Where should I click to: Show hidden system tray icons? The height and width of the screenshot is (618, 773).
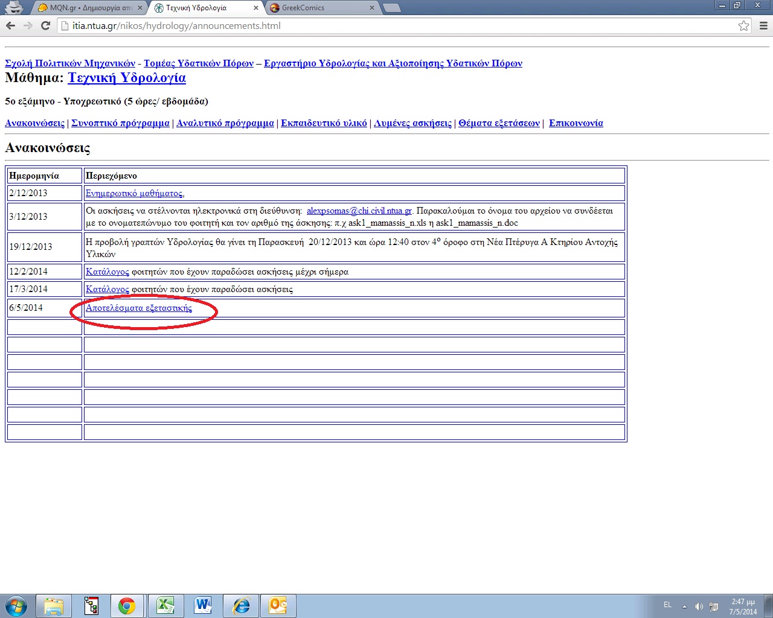684,606
